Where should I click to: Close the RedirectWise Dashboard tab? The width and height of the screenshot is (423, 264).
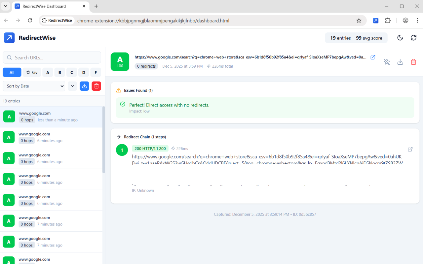[x=84, y=6]
